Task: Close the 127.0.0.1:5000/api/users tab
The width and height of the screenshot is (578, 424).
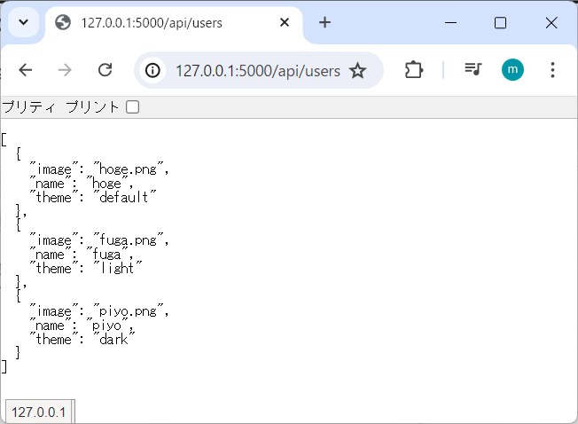Action: tap(285, 22)
